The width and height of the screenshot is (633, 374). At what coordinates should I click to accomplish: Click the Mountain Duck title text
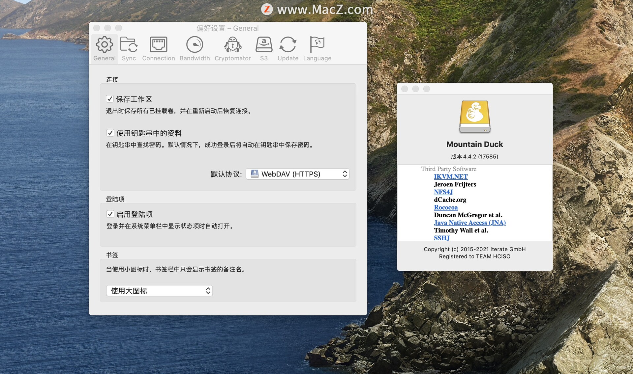click(475, 144)
